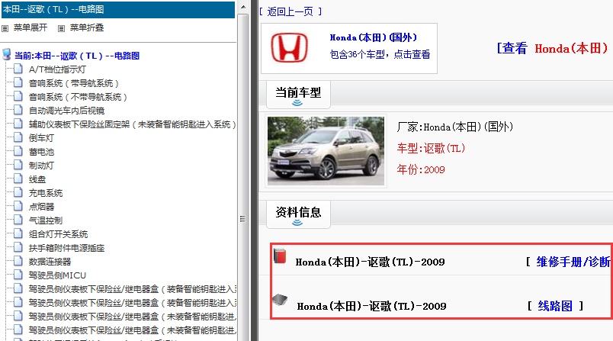Click the page icon beside 驾驶员侧MICU
The height and width of the screenshot is (341, 613).
tap(18, 275)
